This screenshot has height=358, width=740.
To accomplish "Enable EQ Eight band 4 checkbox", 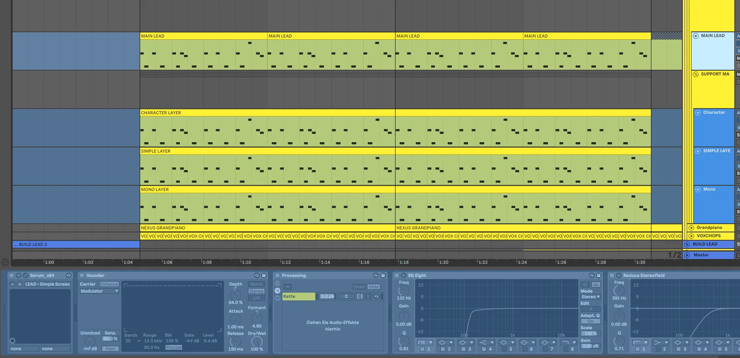I will [x=484, y=349].
